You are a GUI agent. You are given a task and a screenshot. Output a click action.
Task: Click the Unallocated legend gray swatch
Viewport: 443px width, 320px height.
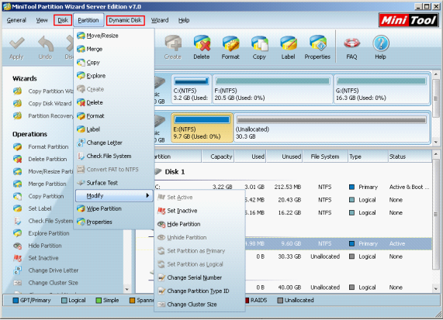pos(280,301)
